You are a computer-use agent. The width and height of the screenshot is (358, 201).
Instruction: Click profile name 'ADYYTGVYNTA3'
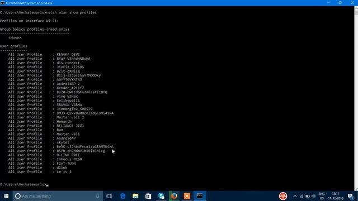[x=69, y=79]
